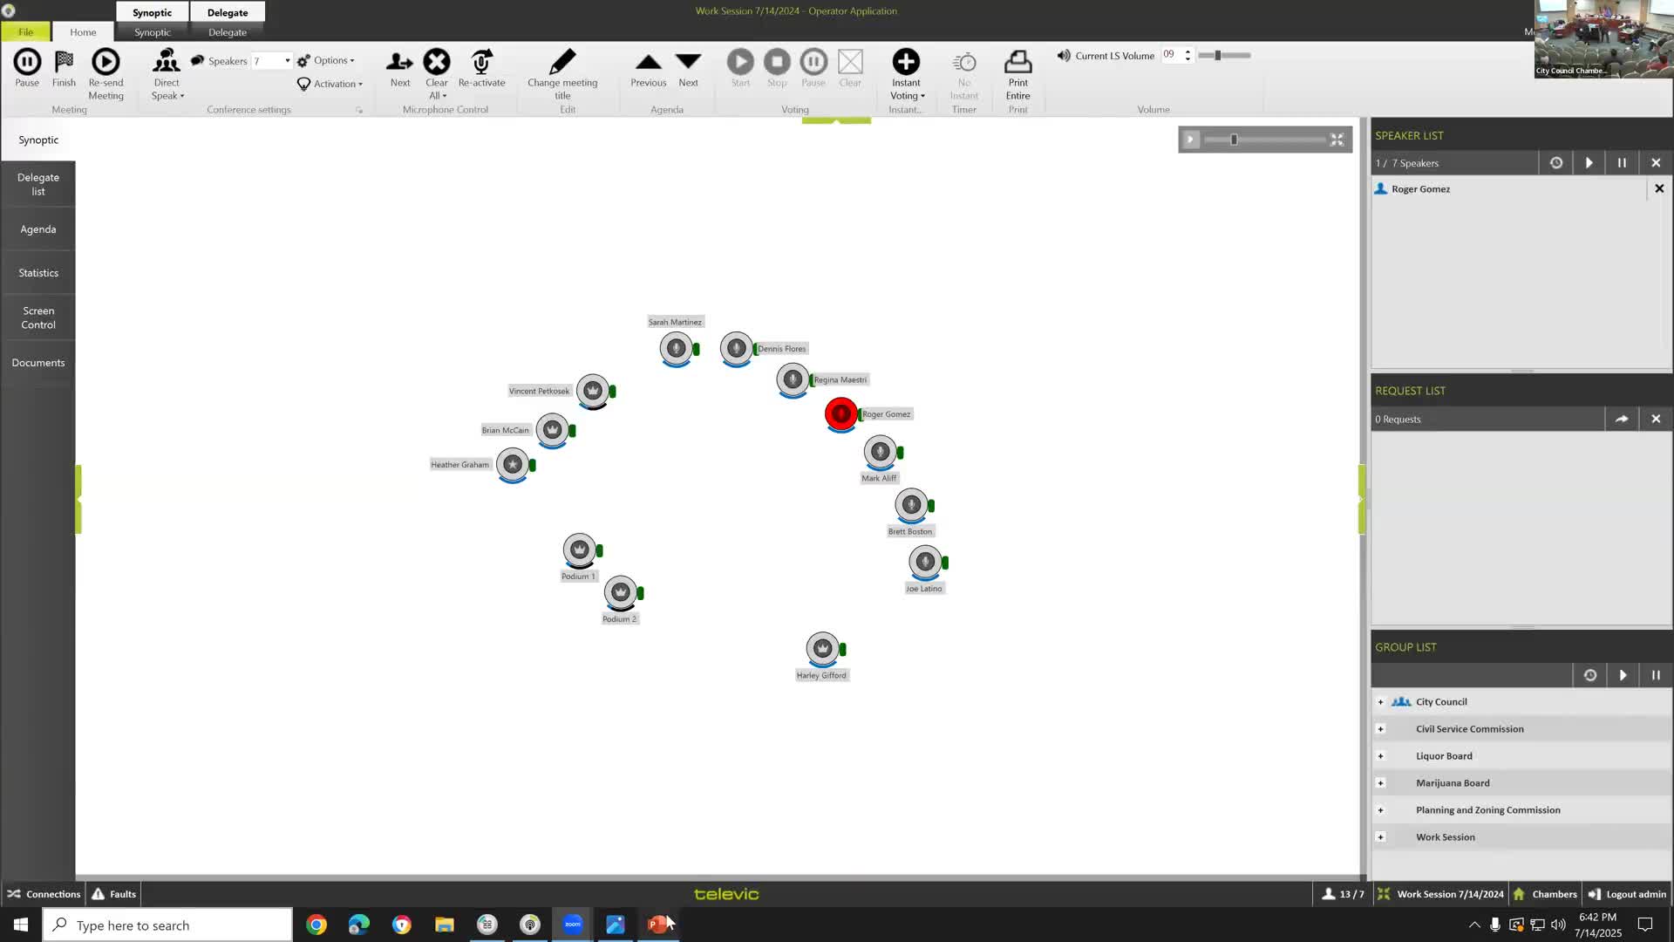Screen dimensions: 1674x942
Task: Click the Finish meeting flag icon
Action: pyautogui.click(x=64, y=62)
